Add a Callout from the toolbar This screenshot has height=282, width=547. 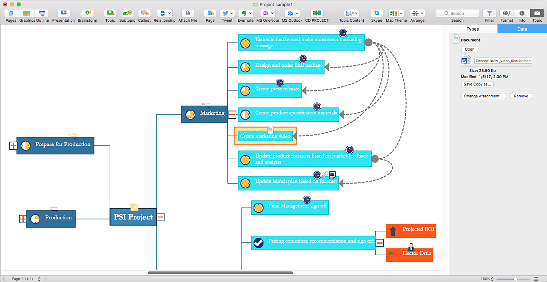point(144,13)
